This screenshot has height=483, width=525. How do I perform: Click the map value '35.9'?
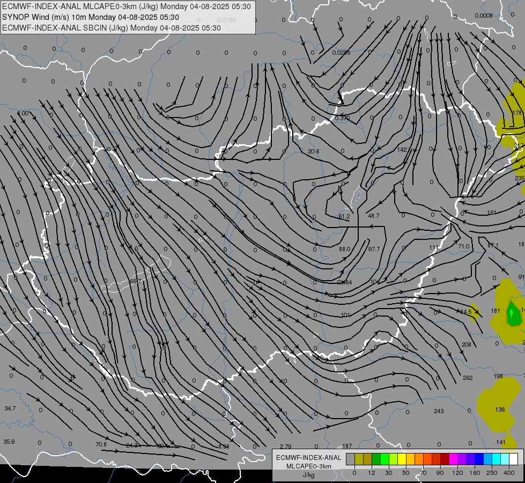tap(9, 442)
